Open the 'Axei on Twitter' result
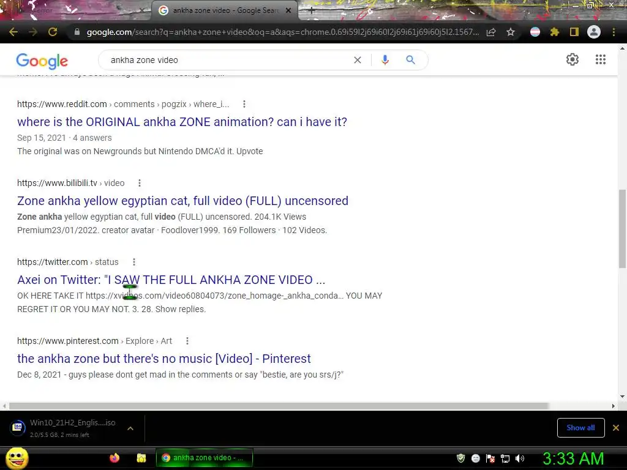The width and height of the screenshot is (627, 470). click(x=171, y=280)
